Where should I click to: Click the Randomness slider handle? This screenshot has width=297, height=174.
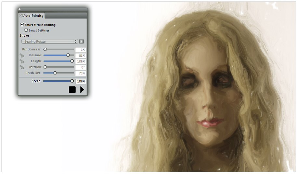[45, 49]
